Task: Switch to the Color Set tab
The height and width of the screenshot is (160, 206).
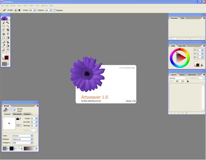Action: (182, 46)
